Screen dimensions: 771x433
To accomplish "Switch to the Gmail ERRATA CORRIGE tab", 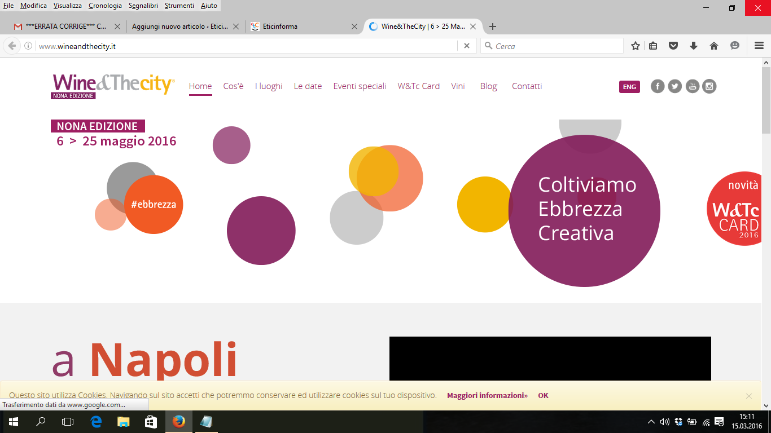I will tap(67, 26).
